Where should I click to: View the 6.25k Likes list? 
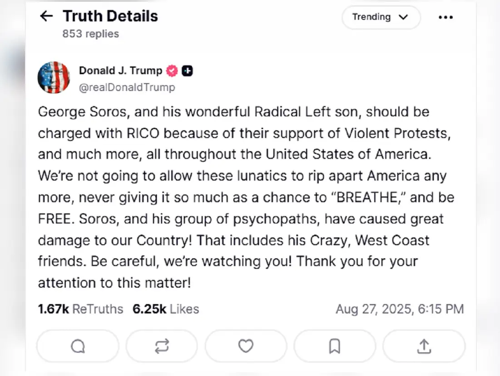(x=166, y=309)
